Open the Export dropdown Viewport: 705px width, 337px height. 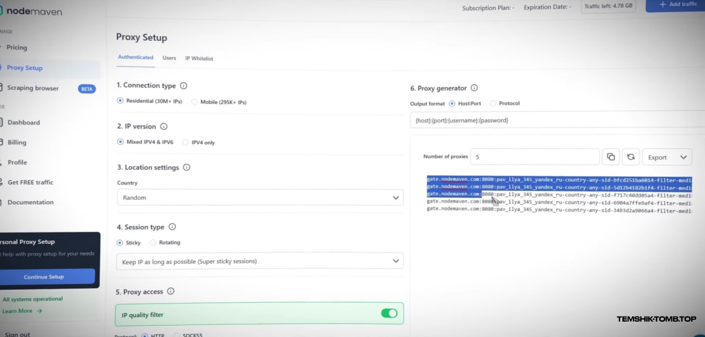pos(667,157)
